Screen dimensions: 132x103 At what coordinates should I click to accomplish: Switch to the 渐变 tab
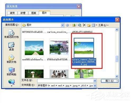pos(12,13)
